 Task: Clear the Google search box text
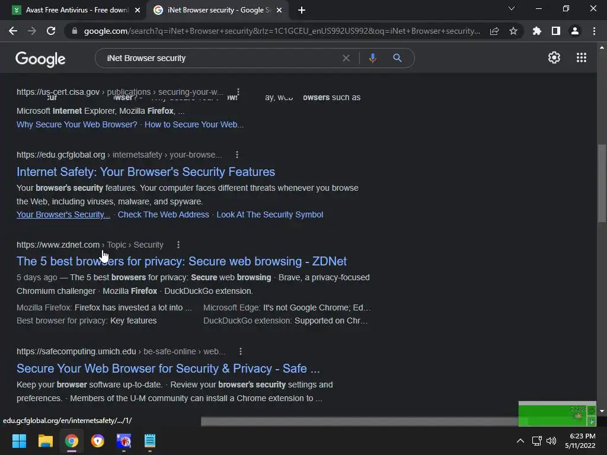[x=346, y=58]
